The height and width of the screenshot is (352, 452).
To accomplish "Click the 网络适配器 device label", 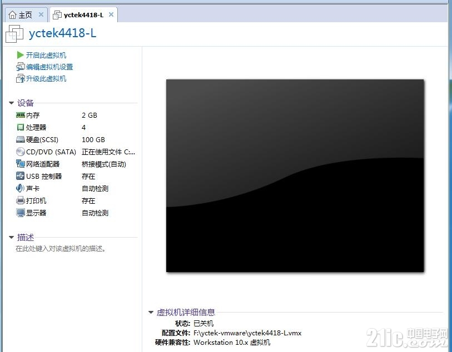I will click(43, 164).
